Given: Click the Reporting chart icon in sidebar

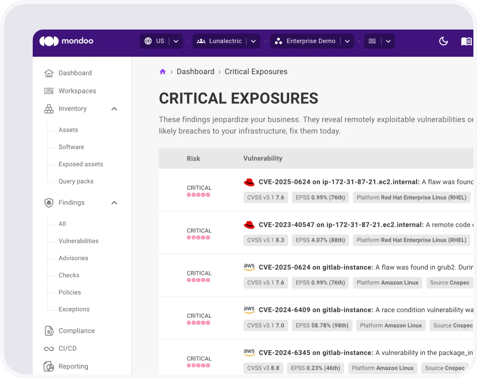Looking at the screenshot, I should [x=49, y=366].
